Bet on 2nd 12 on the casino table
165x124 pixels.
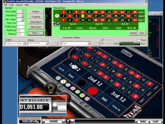click(x=95, y=81)
